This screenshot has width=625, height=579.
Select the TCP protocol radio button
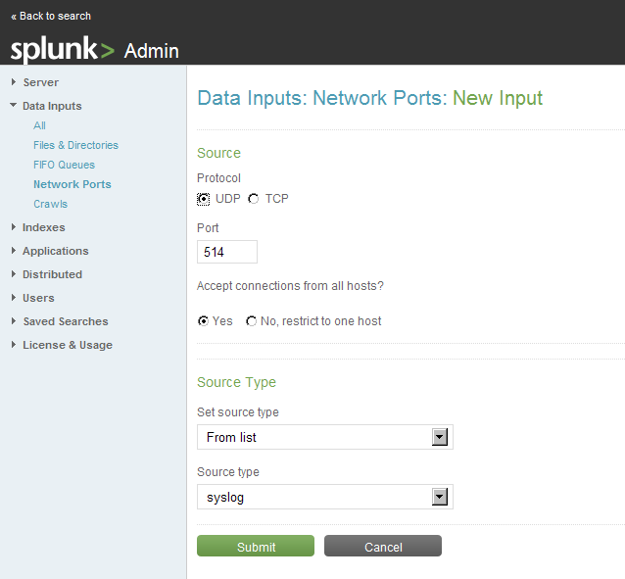(x=253, y=199)
